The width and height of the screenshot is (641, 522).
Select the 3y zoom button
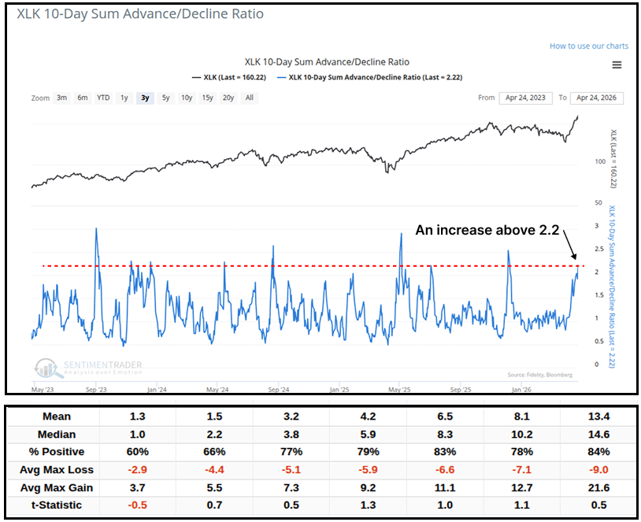(144, 98)
